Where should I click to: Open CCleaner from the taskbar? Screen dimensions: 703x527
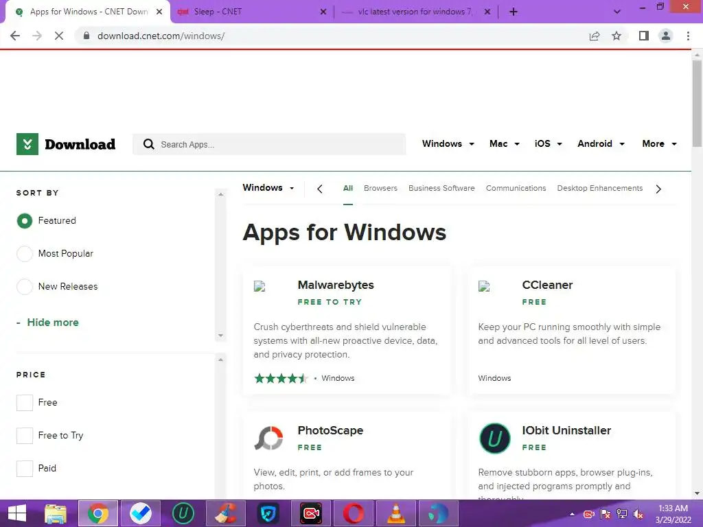click(x=225, y=513)
